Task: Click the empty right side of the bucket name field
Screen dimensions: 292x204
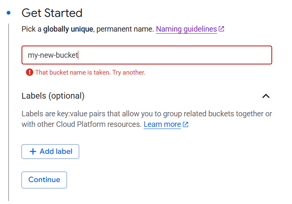Action: click(x=190, y=55)
